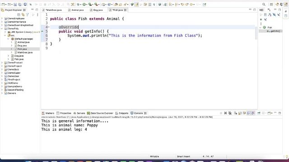Open the Open Console dropdown in Console toolbar
This screenshot has width=289, height=162.
272,113
